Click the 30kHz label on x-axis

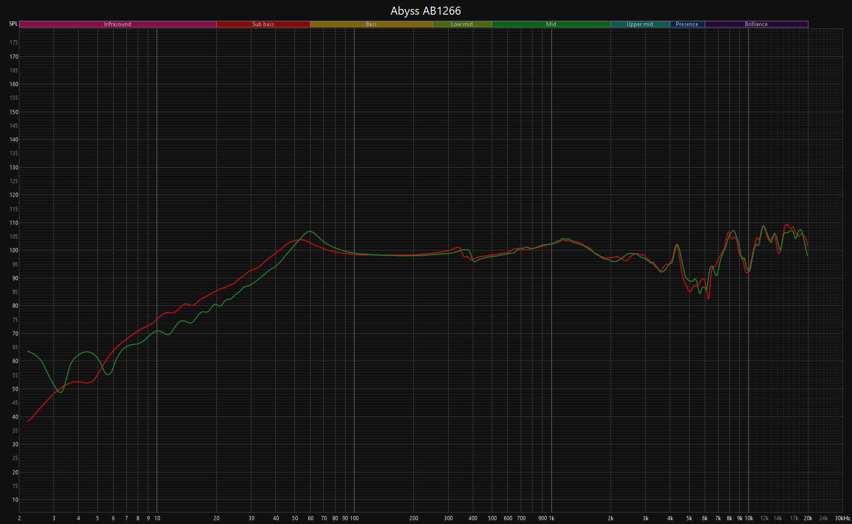842,518
